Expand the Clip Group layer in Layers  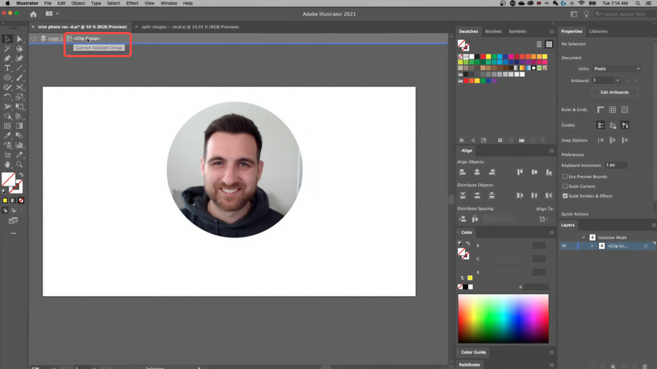(591, 246)
